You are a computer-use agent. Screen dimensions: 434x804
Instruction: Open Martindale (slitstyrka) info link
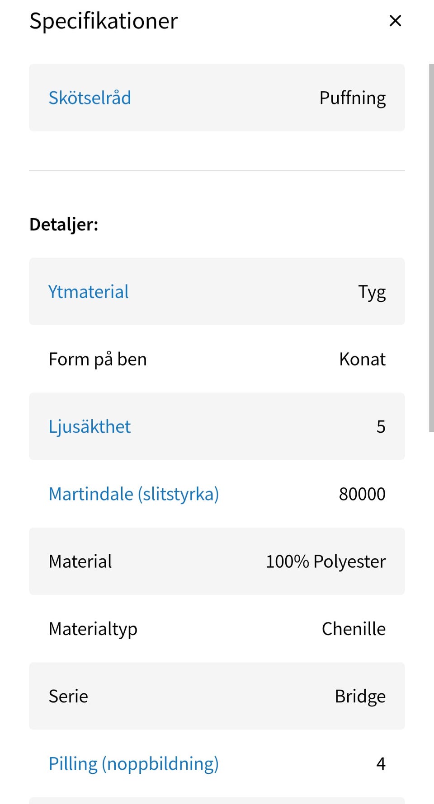point(134,494)
